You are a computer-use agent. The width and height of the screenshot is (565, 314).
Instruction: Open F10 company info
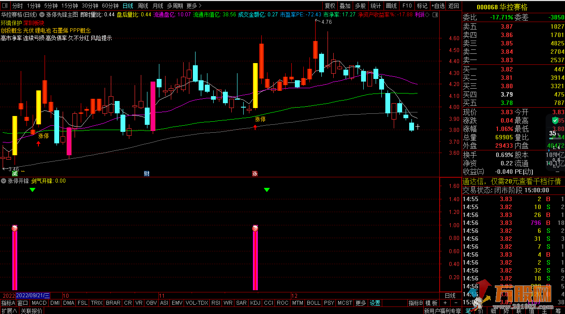click(407, 6)
